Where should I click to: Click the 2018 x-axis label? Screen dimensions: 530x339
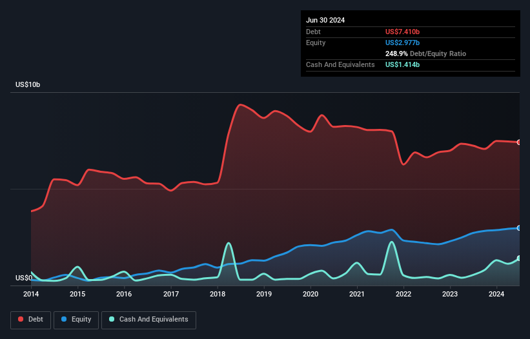(218, 294)
